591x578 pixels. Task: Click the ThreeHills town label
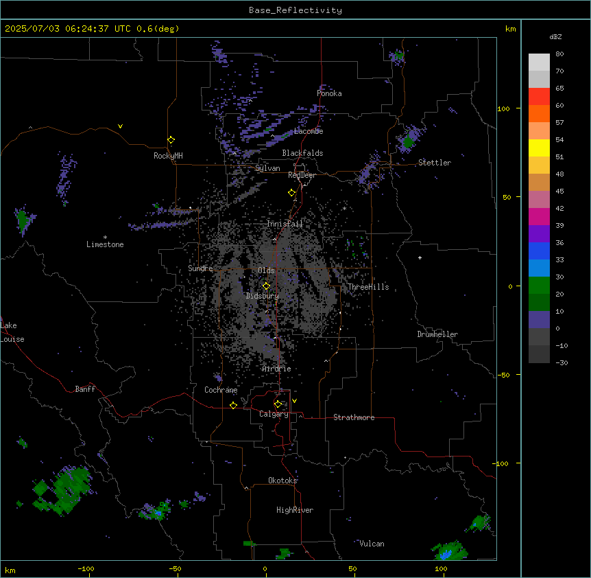[368, 287]
